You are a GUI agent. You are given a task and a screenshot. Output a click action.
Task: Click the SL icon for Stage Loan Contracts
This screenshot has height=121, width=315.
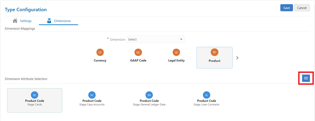point(207,95)
